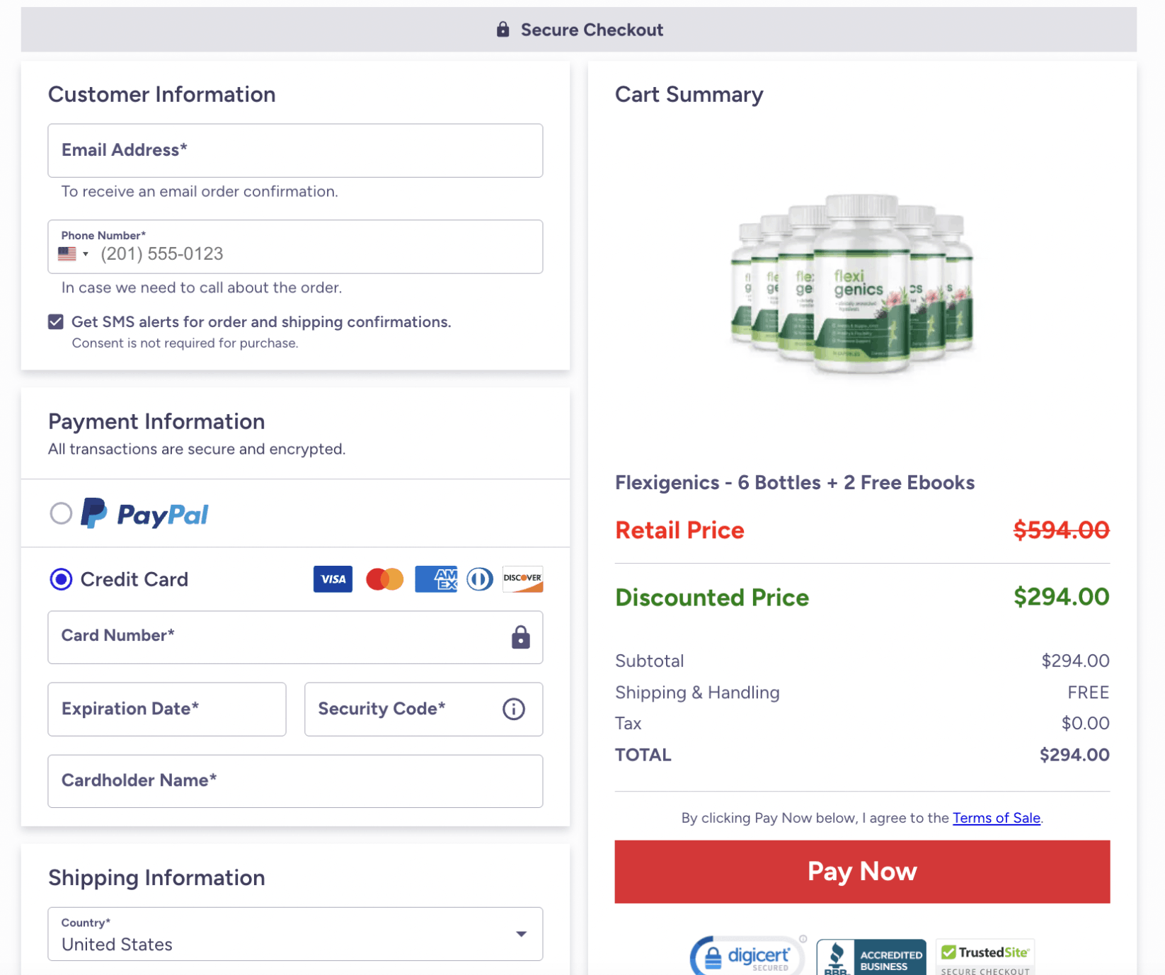Viewport: 1165px width, 975px height.
Task: Click the BBB Accredited Business badge
Action: (x=871, y=957)
